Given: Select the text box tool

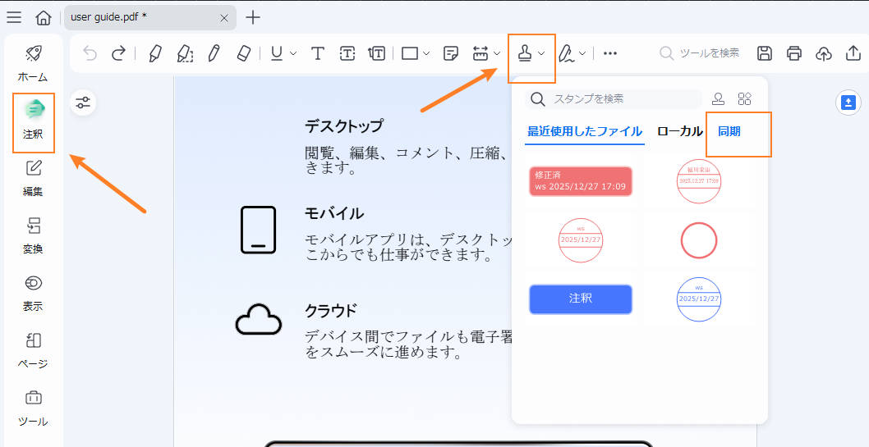Looking at the screenshot, I should point(347,53).
